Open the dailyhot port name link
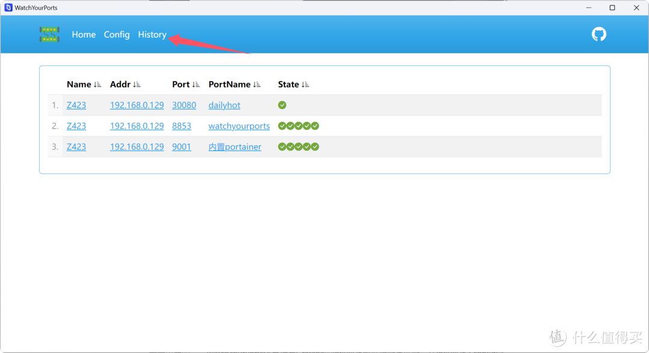This screenshot has width=649, height=353. pos(224,105)
